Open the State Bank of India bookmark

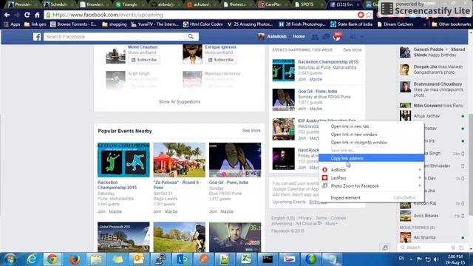click(x=352, y=24)
